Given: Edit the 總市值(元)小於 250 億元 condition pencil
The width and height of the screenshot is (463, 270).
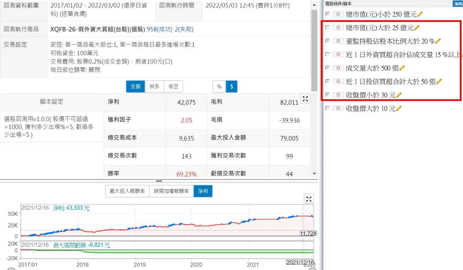Looking at the screenshot, I should pos(420,14).
